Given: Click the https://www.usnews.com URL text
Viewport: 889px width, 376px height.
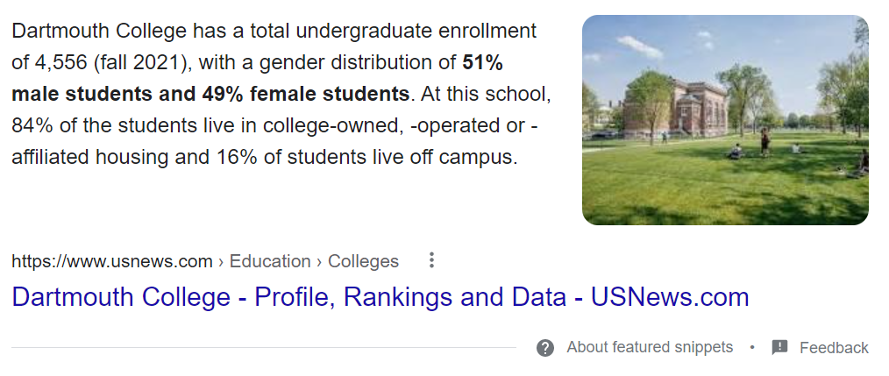Looking at the screenshot, I should (x=112, y=261).
